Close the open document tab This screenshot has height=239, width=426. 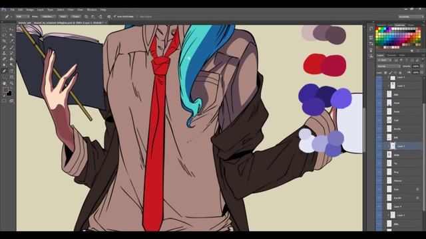pyautogui.click(x=106, y=23)
